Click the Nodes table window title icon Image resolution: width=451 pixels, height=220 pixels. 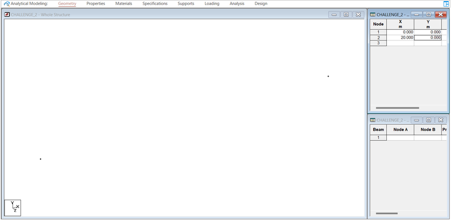(373, 15)
